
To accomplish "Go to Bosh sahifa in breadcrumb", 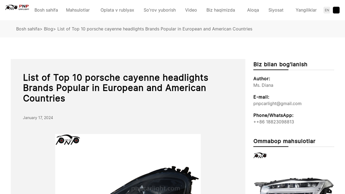I will (28, 29).
